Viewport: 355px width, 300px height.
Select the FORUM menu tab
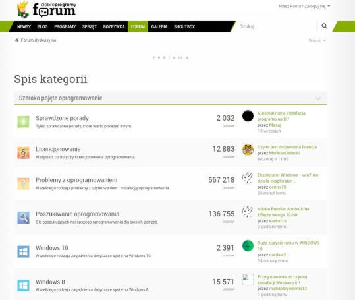tap(138, 26)
